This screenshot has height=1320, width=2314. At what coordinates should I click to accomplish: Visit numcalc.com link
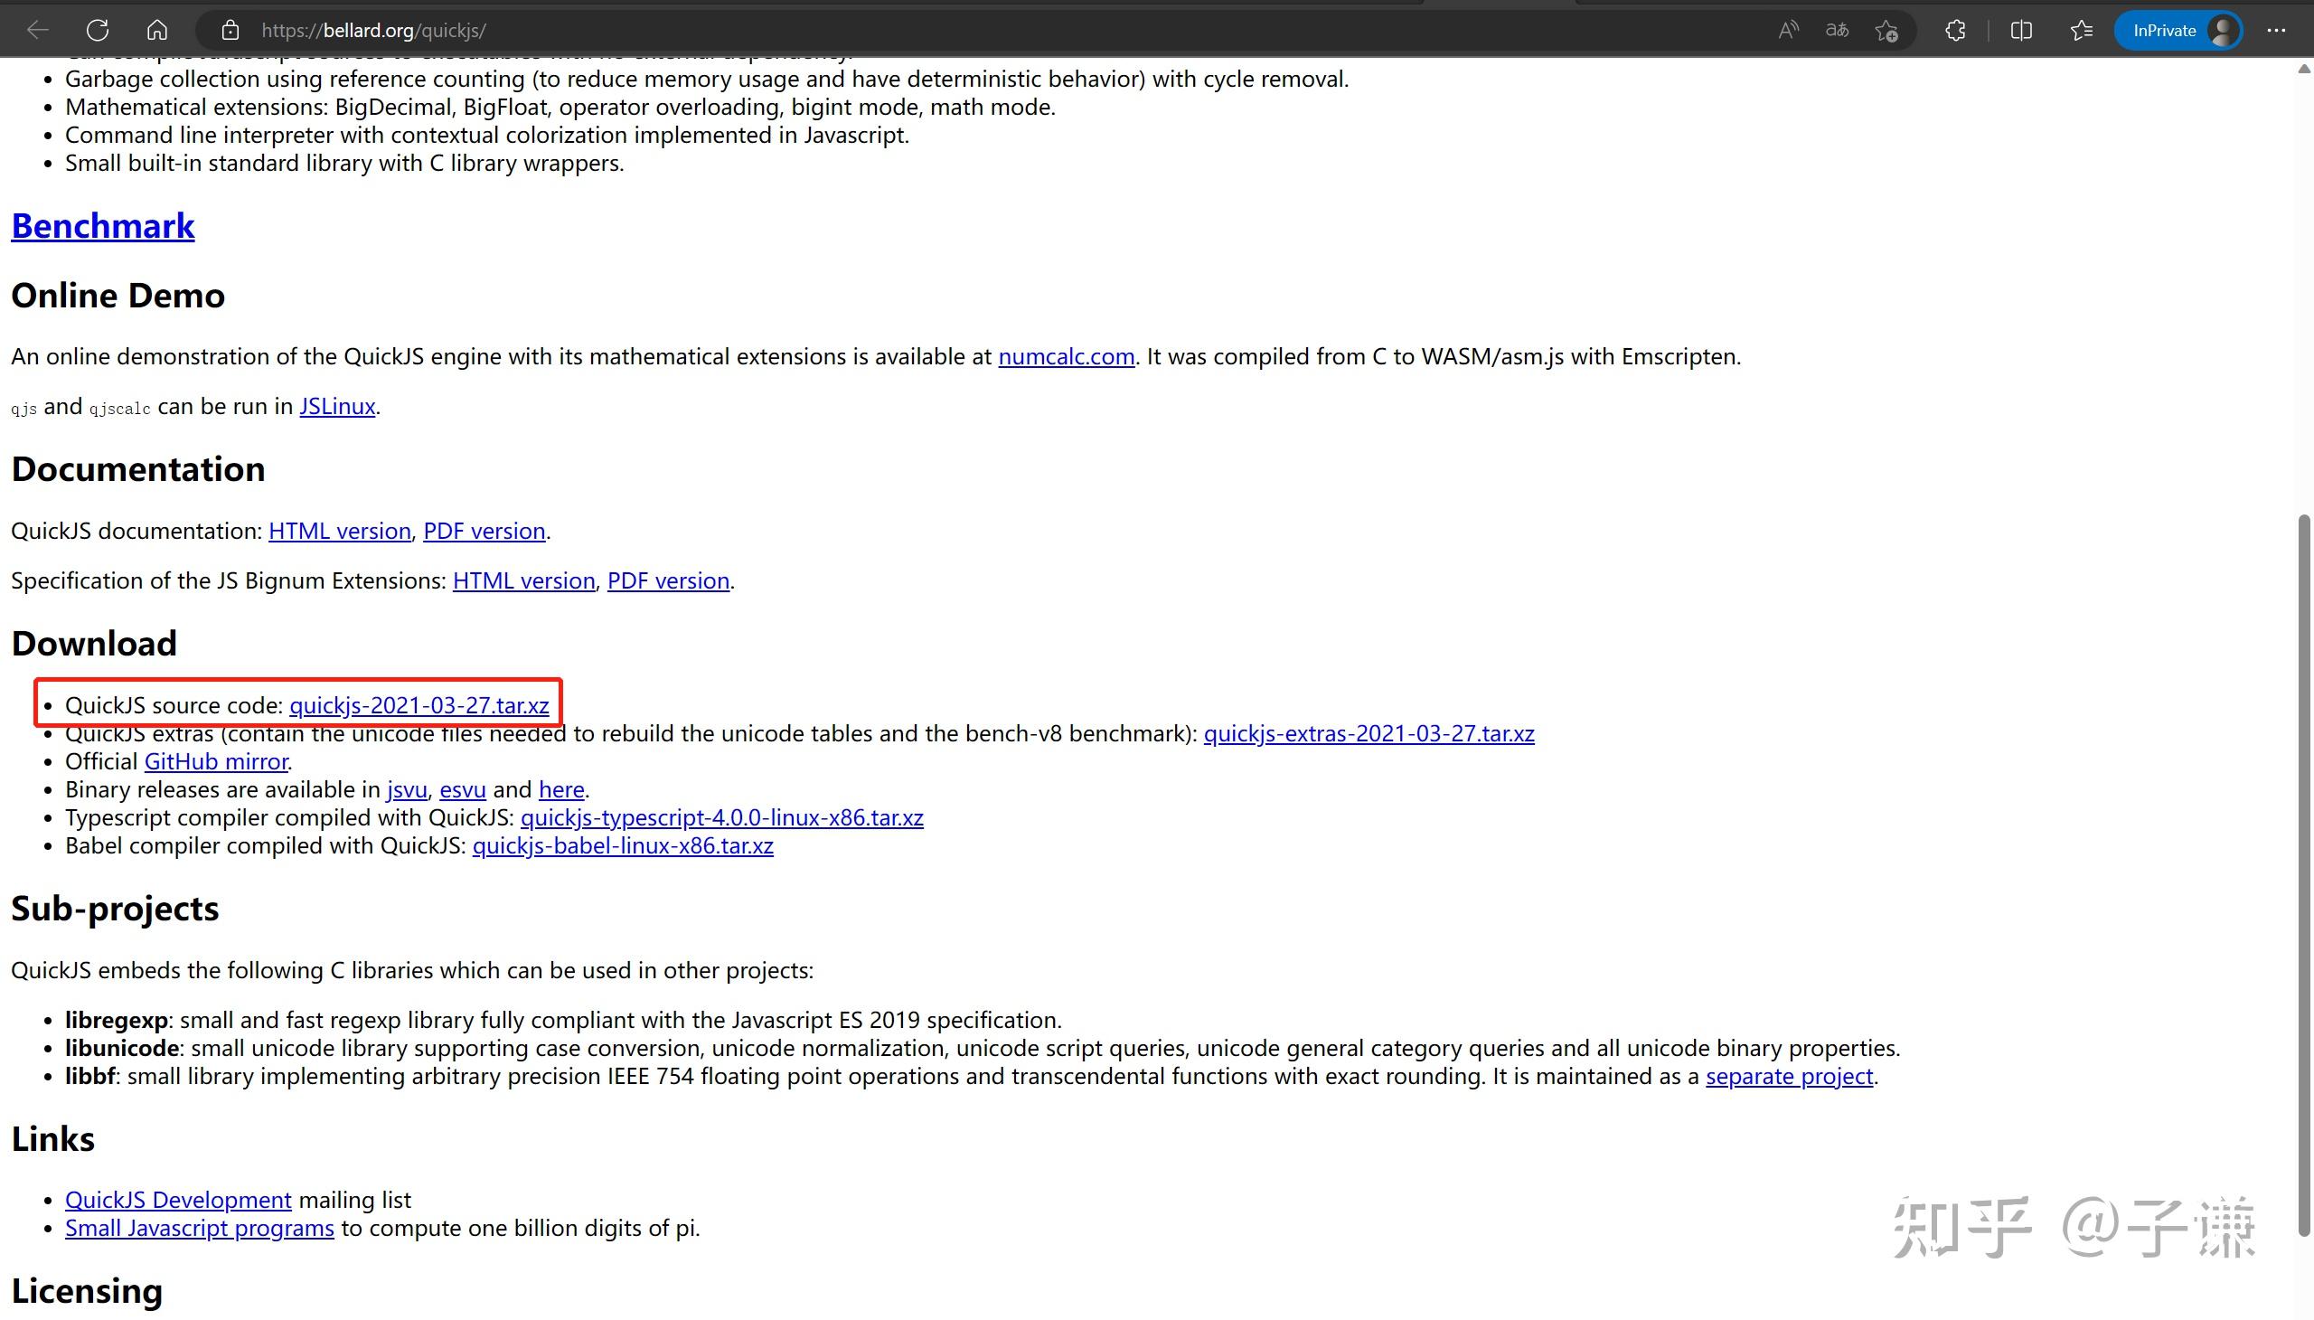[1066, 356]
